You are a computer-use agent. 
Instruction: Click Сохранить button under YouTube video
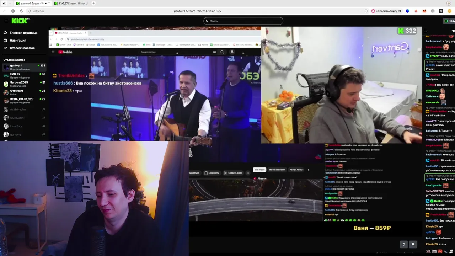pyautogui.click(x=212, y=173)
